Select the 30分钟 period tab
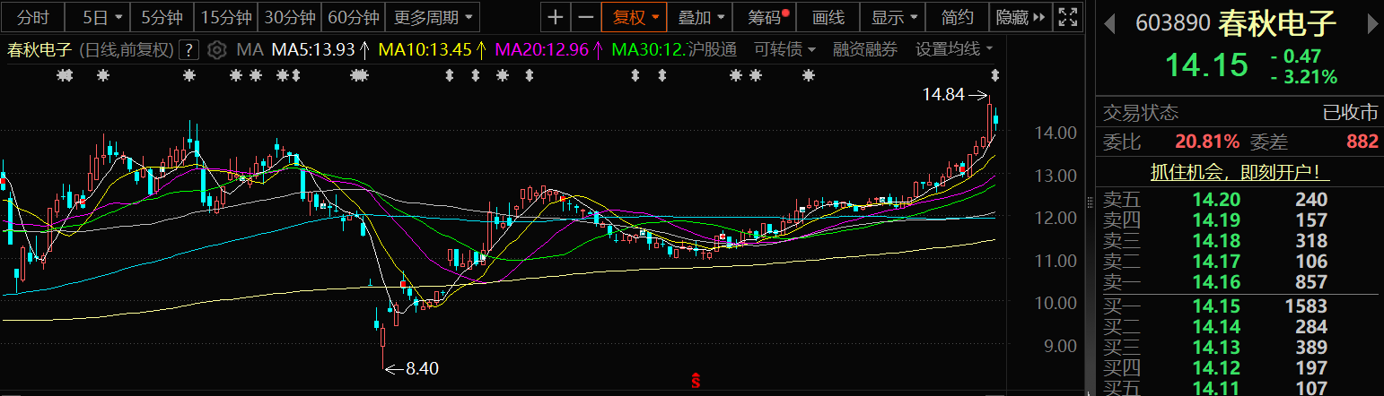Screen dimensions: 1384x396 pyautogui.click(x=290, y=17)
